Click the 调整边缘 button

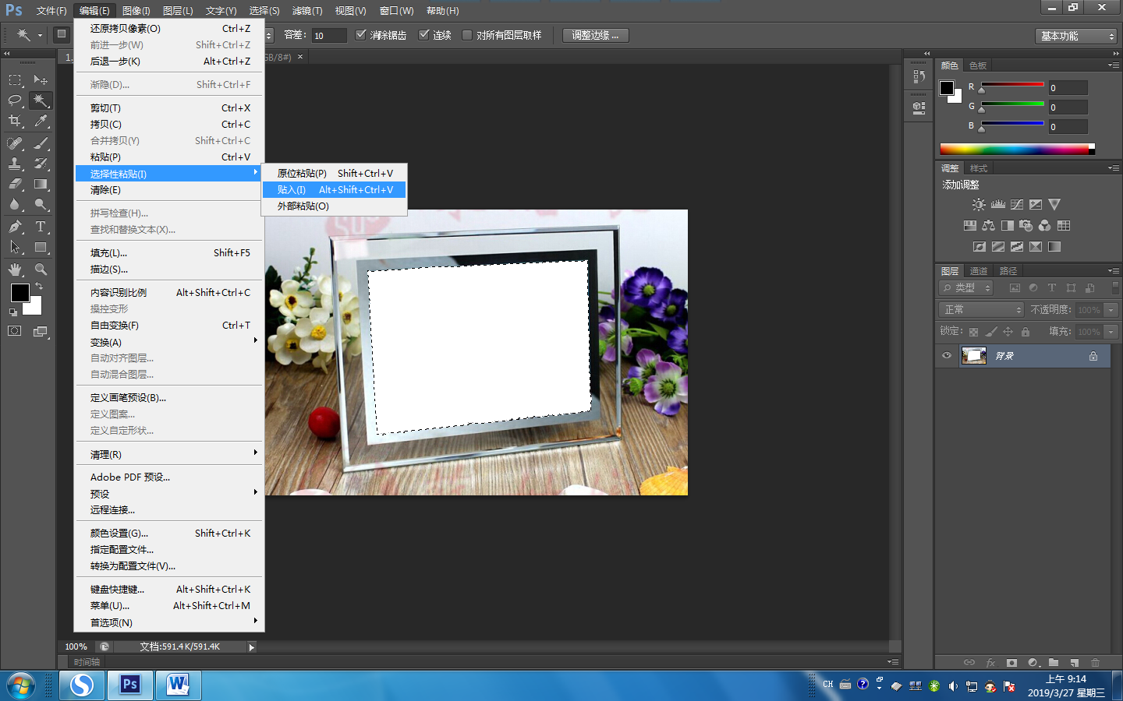point(595,35)
